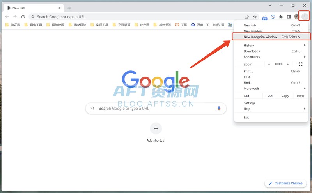
Task: Start voice search with microphone icon
Action: [x=219, y=109]
